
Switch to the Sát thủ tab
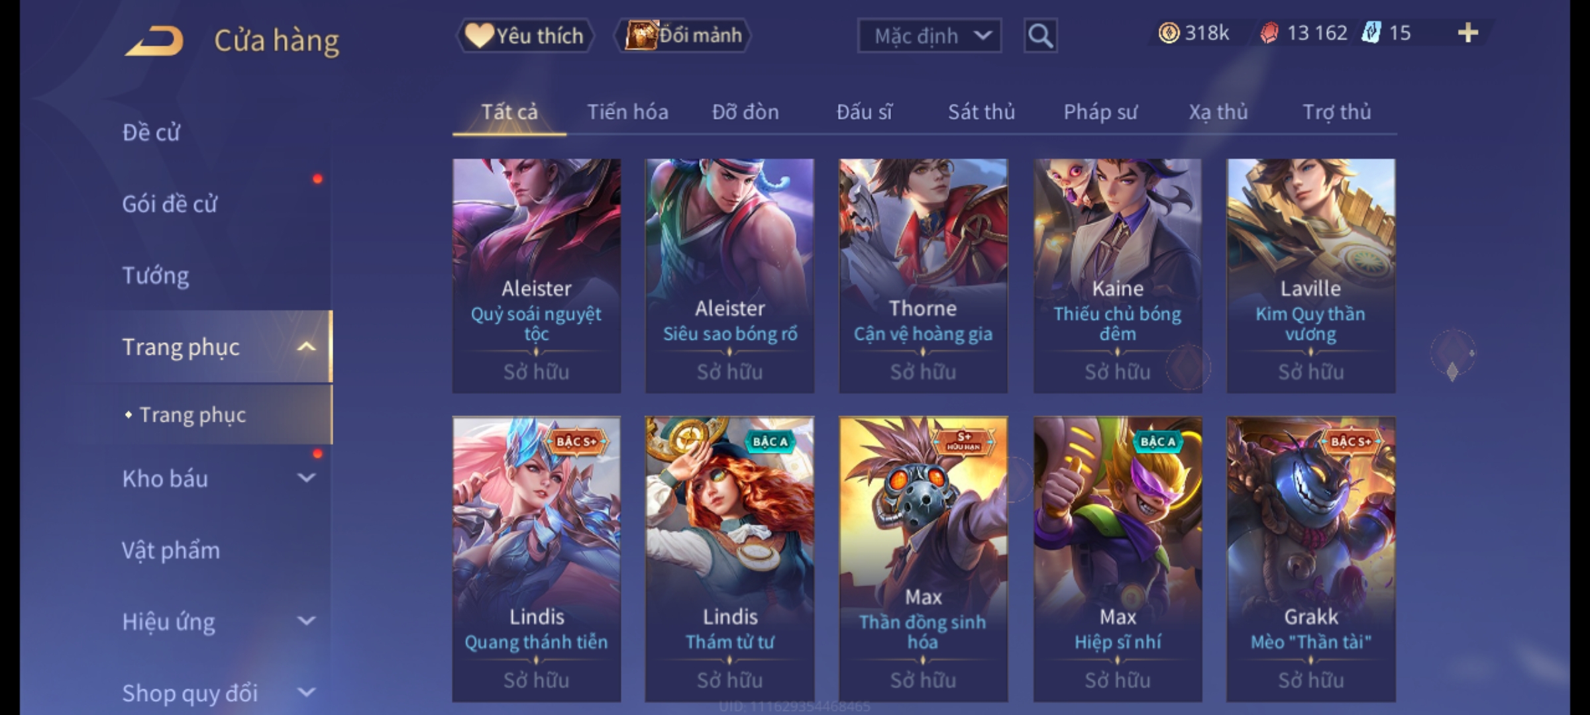(981, 112)
